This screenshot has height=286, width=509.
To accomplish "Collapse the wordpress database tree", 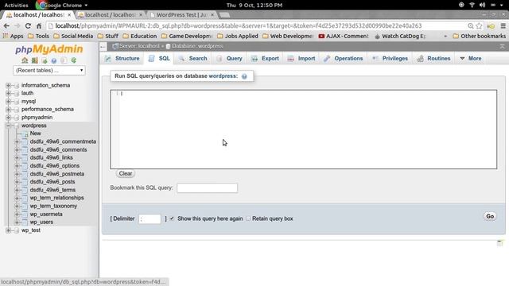I will (8, 126).
